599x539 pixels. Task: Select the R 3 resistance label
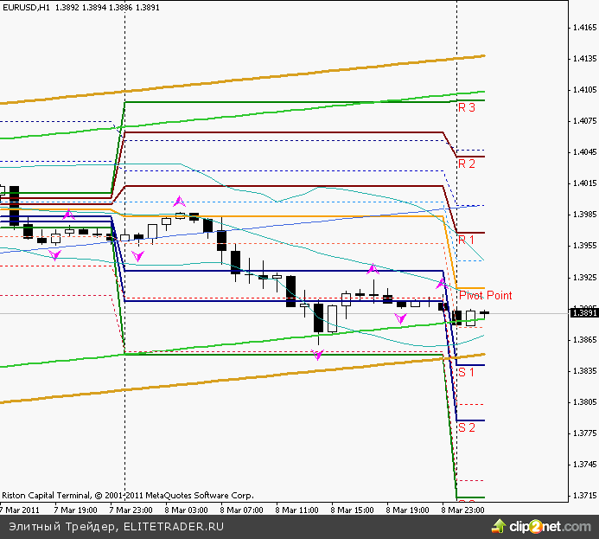point(467,108)
